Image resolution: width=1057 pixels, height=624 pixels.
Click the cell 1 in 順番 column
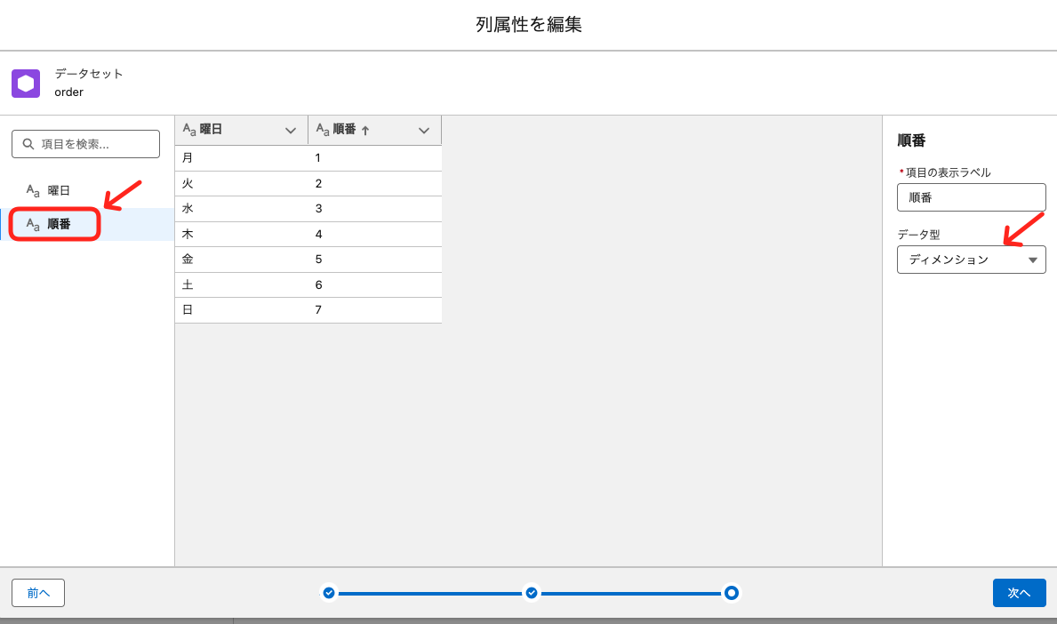(375, 157)
